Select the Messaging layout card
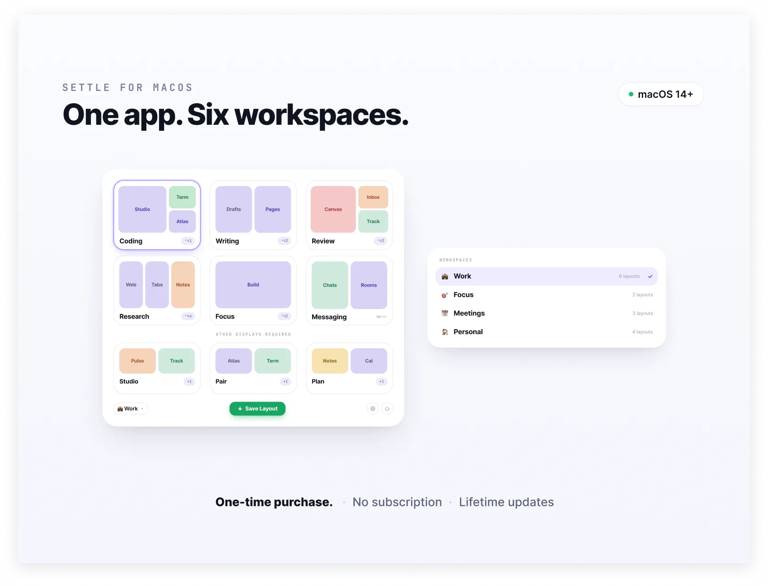Viewport: 768px width, 585px height. pos(349,291)
